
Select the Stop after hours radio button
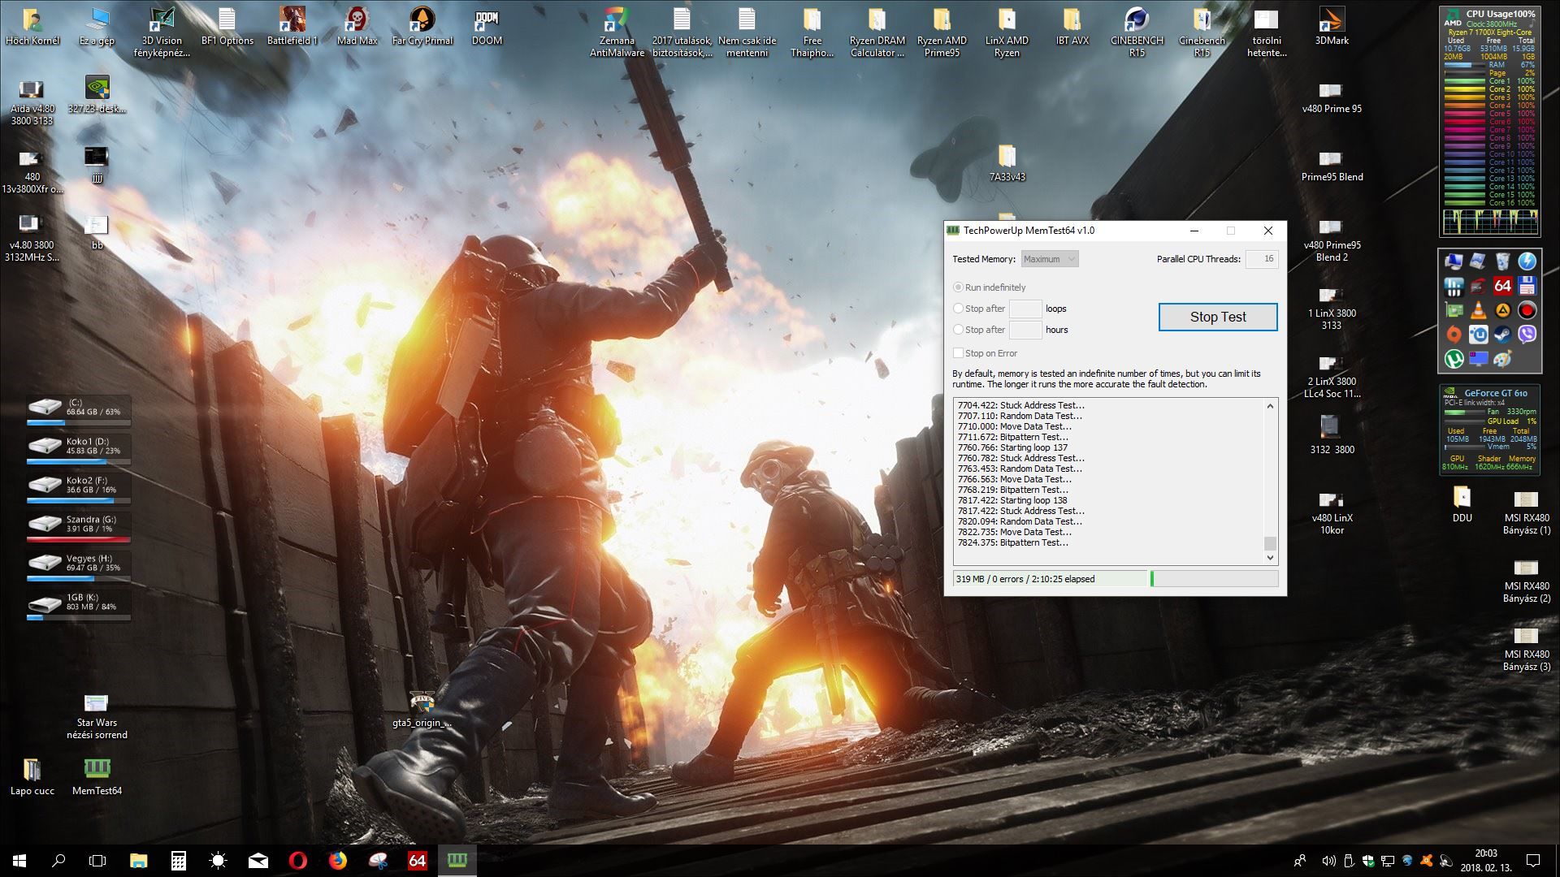959,330
